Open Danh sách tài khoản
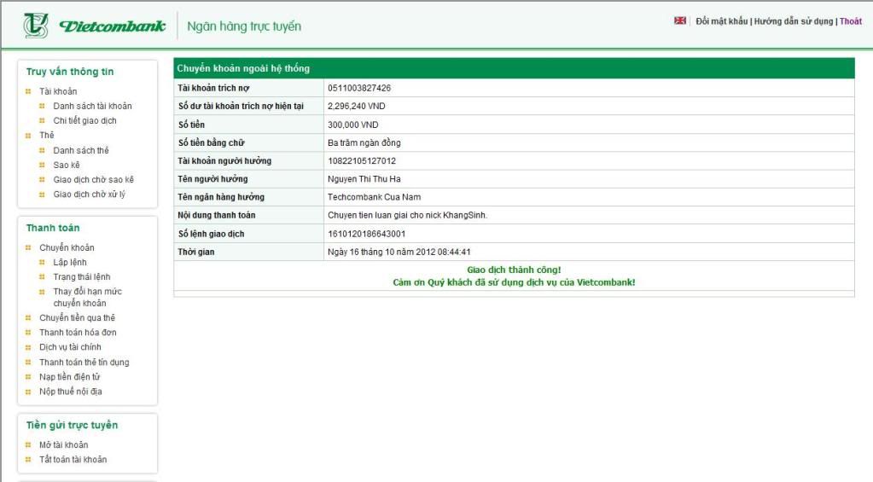The width and height of the screenshot is (873, 482). [92, 106]
